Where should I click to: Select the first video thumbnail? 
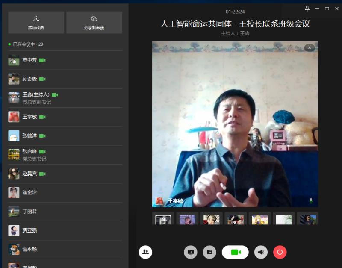coord(163,219)
